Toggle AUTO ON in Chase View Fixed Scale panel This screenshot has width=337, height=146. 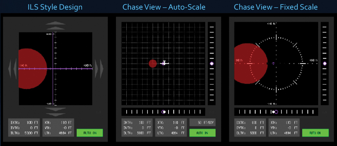(x=315, y=133)
